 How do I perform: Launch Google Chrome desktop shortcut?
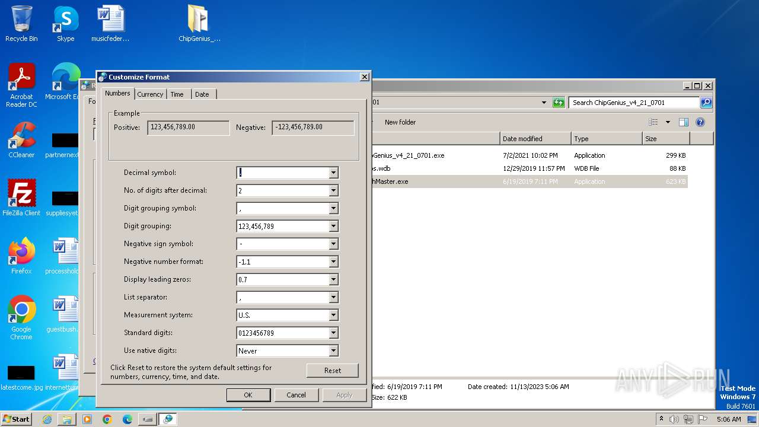pos(21,317)
